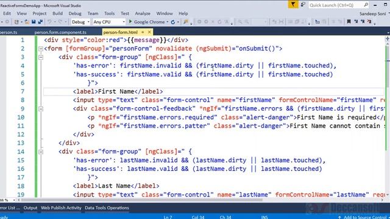
Task: Click the Google Chrome start button label
Action: click(149, 22)
